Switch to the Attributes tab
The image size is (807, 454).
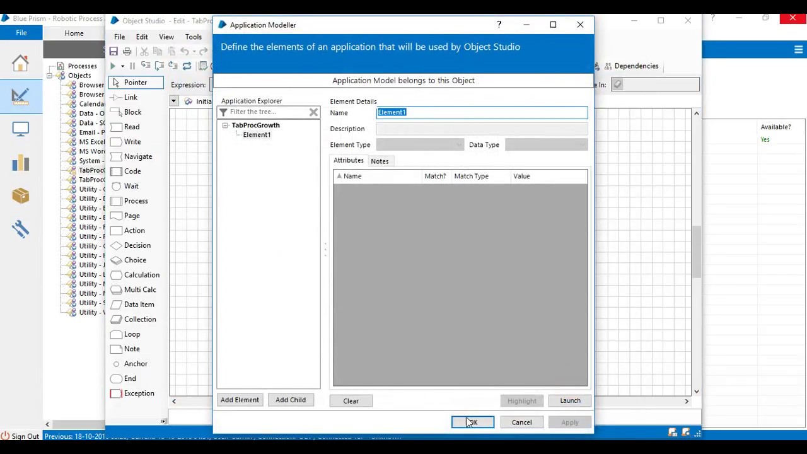pyautogui.click(x=349, y=160)
